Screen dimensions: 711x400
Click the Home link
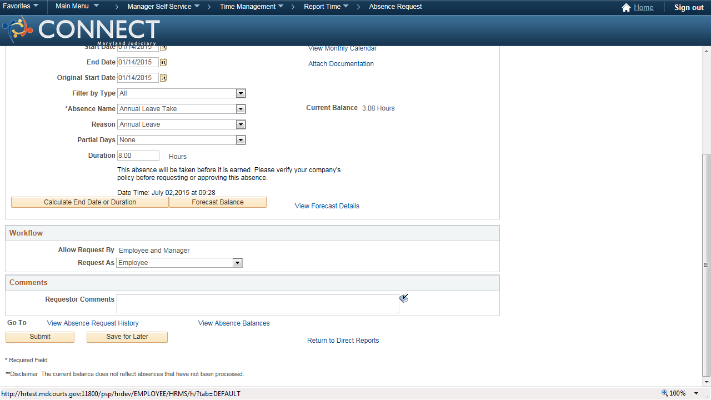point(643,7)
